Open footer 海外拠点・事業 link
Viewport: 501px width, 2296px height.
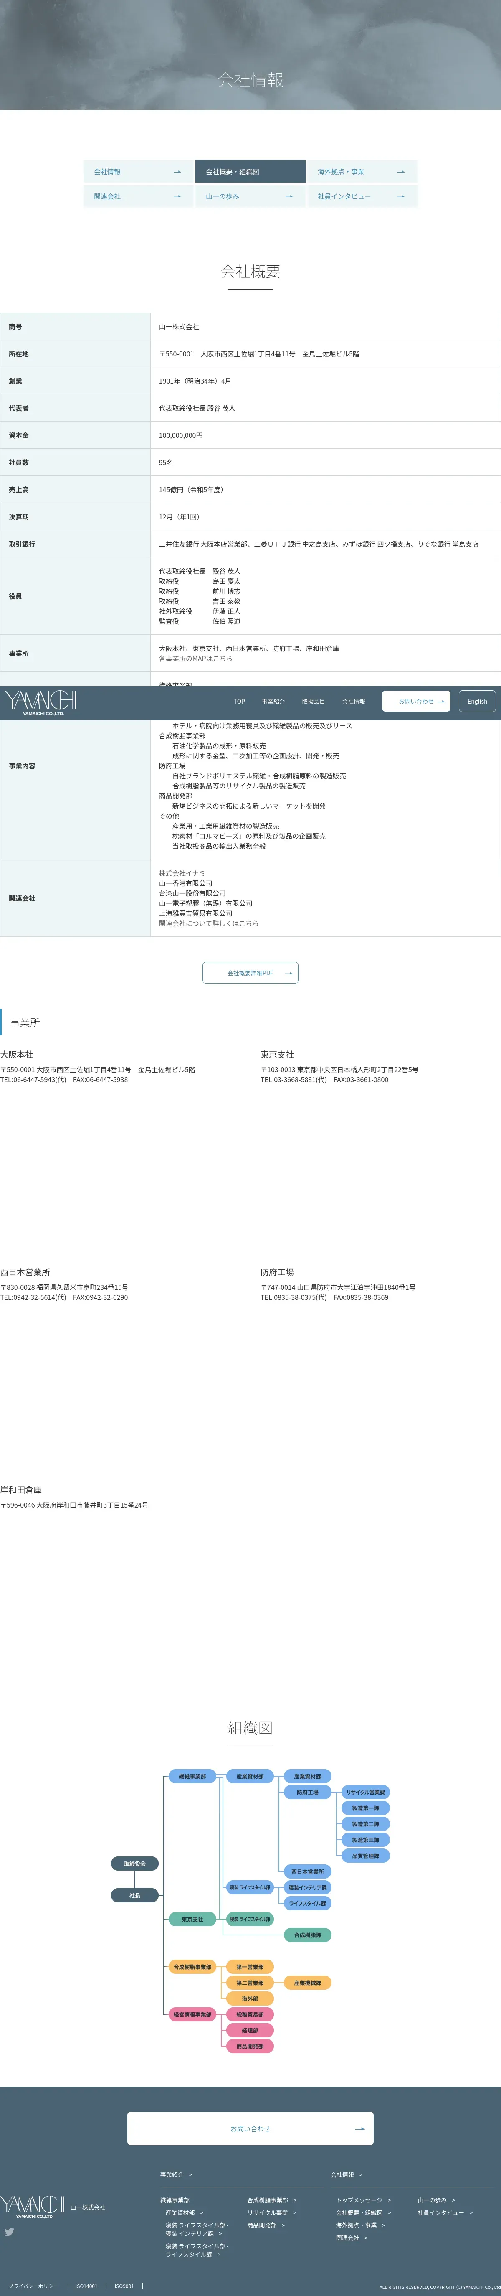[x=360, y=2225]
